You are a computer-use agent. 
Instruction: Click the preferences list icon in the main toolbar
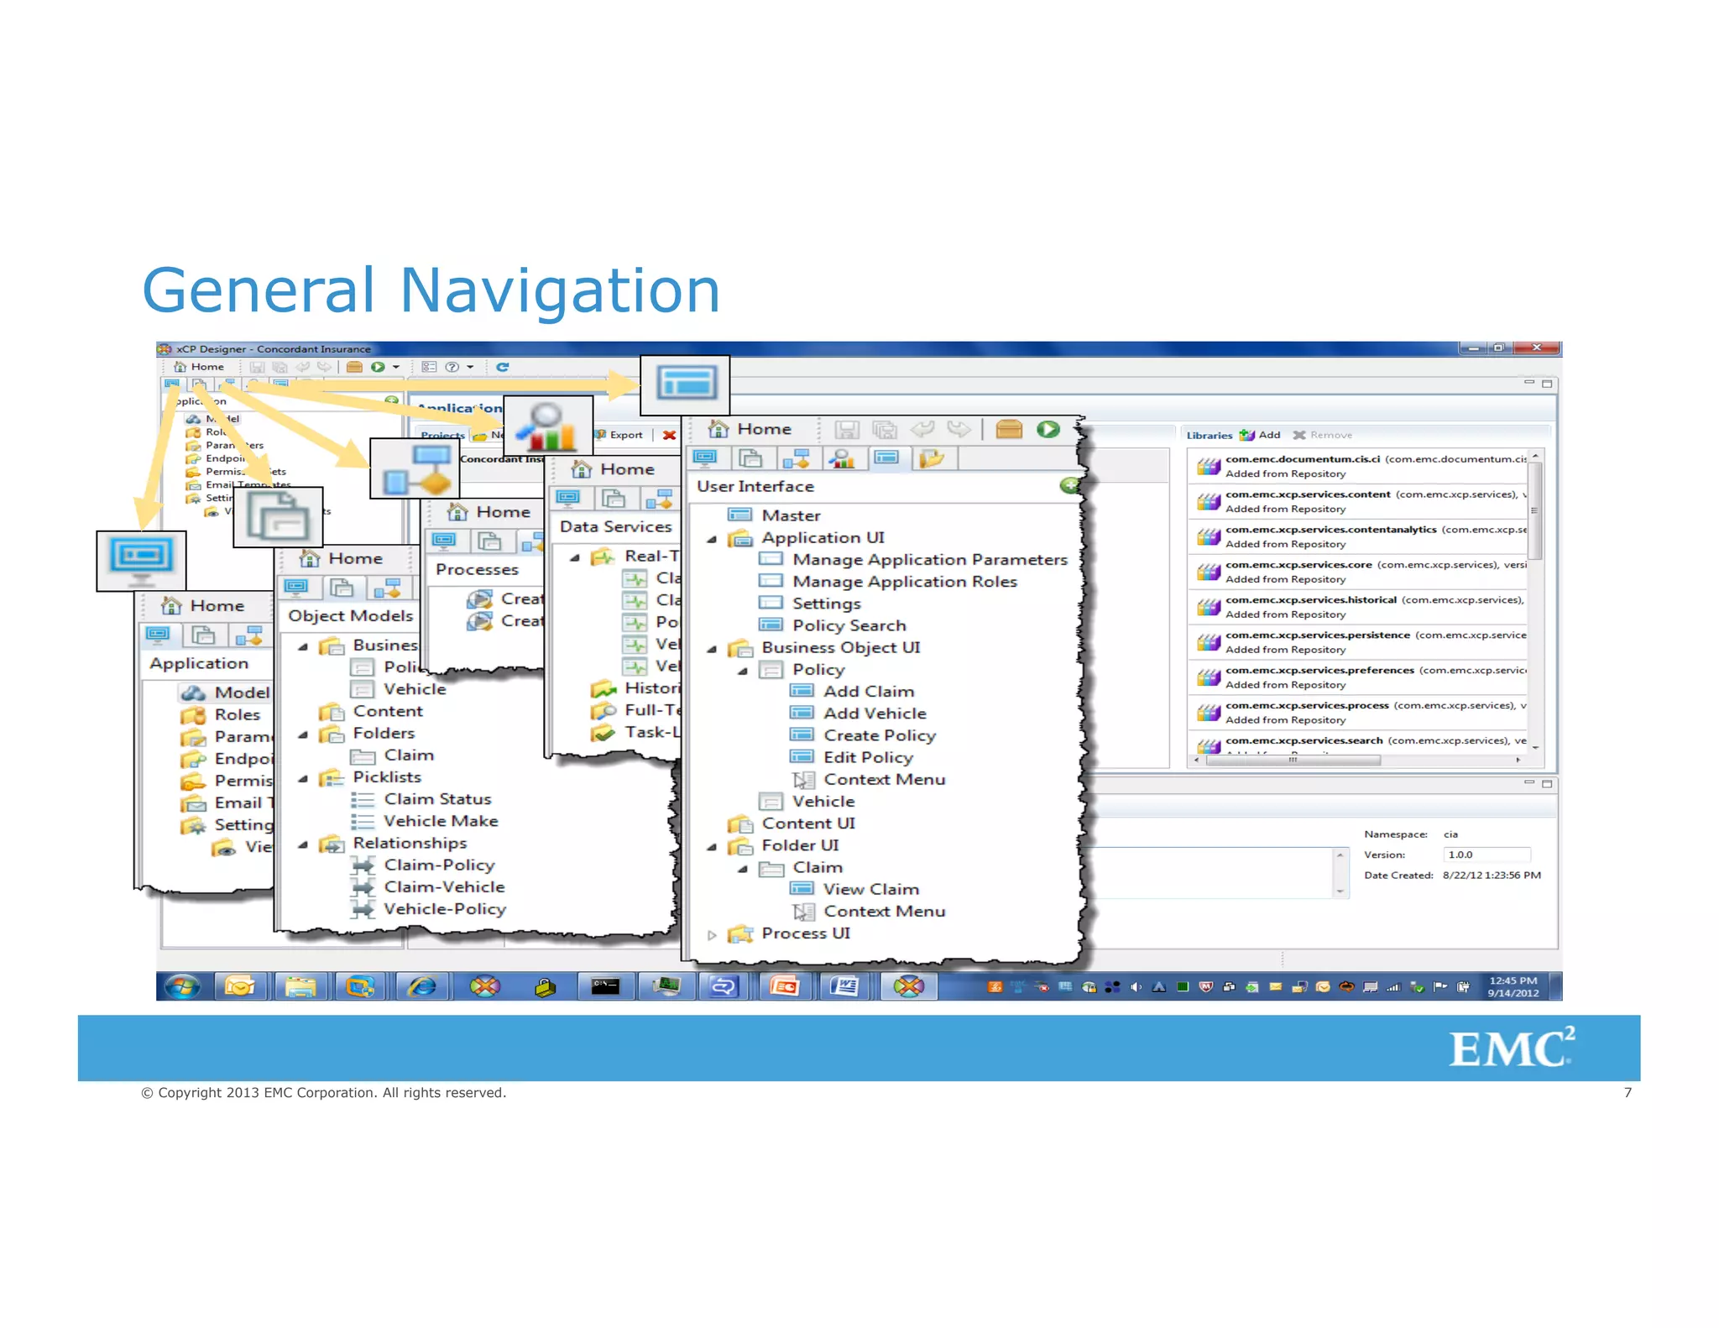point(429,367)
